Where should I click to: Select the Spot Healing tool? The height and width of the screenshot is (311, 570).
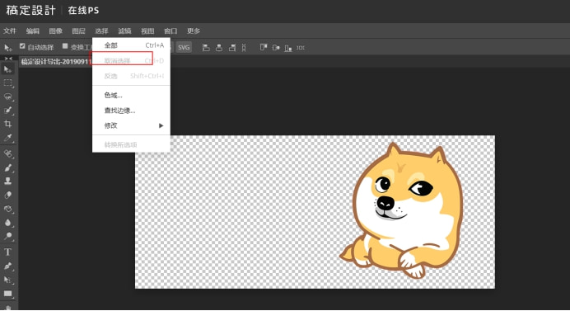click(7, 153)
